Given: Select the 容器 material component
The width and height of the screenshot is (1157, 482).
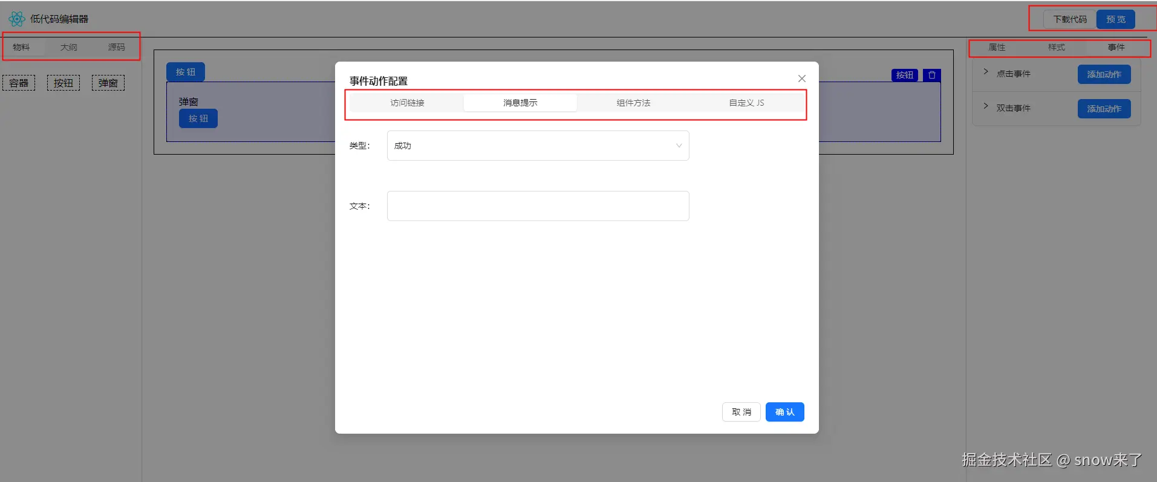Looking at the screenshot, I should pos(19,83).
